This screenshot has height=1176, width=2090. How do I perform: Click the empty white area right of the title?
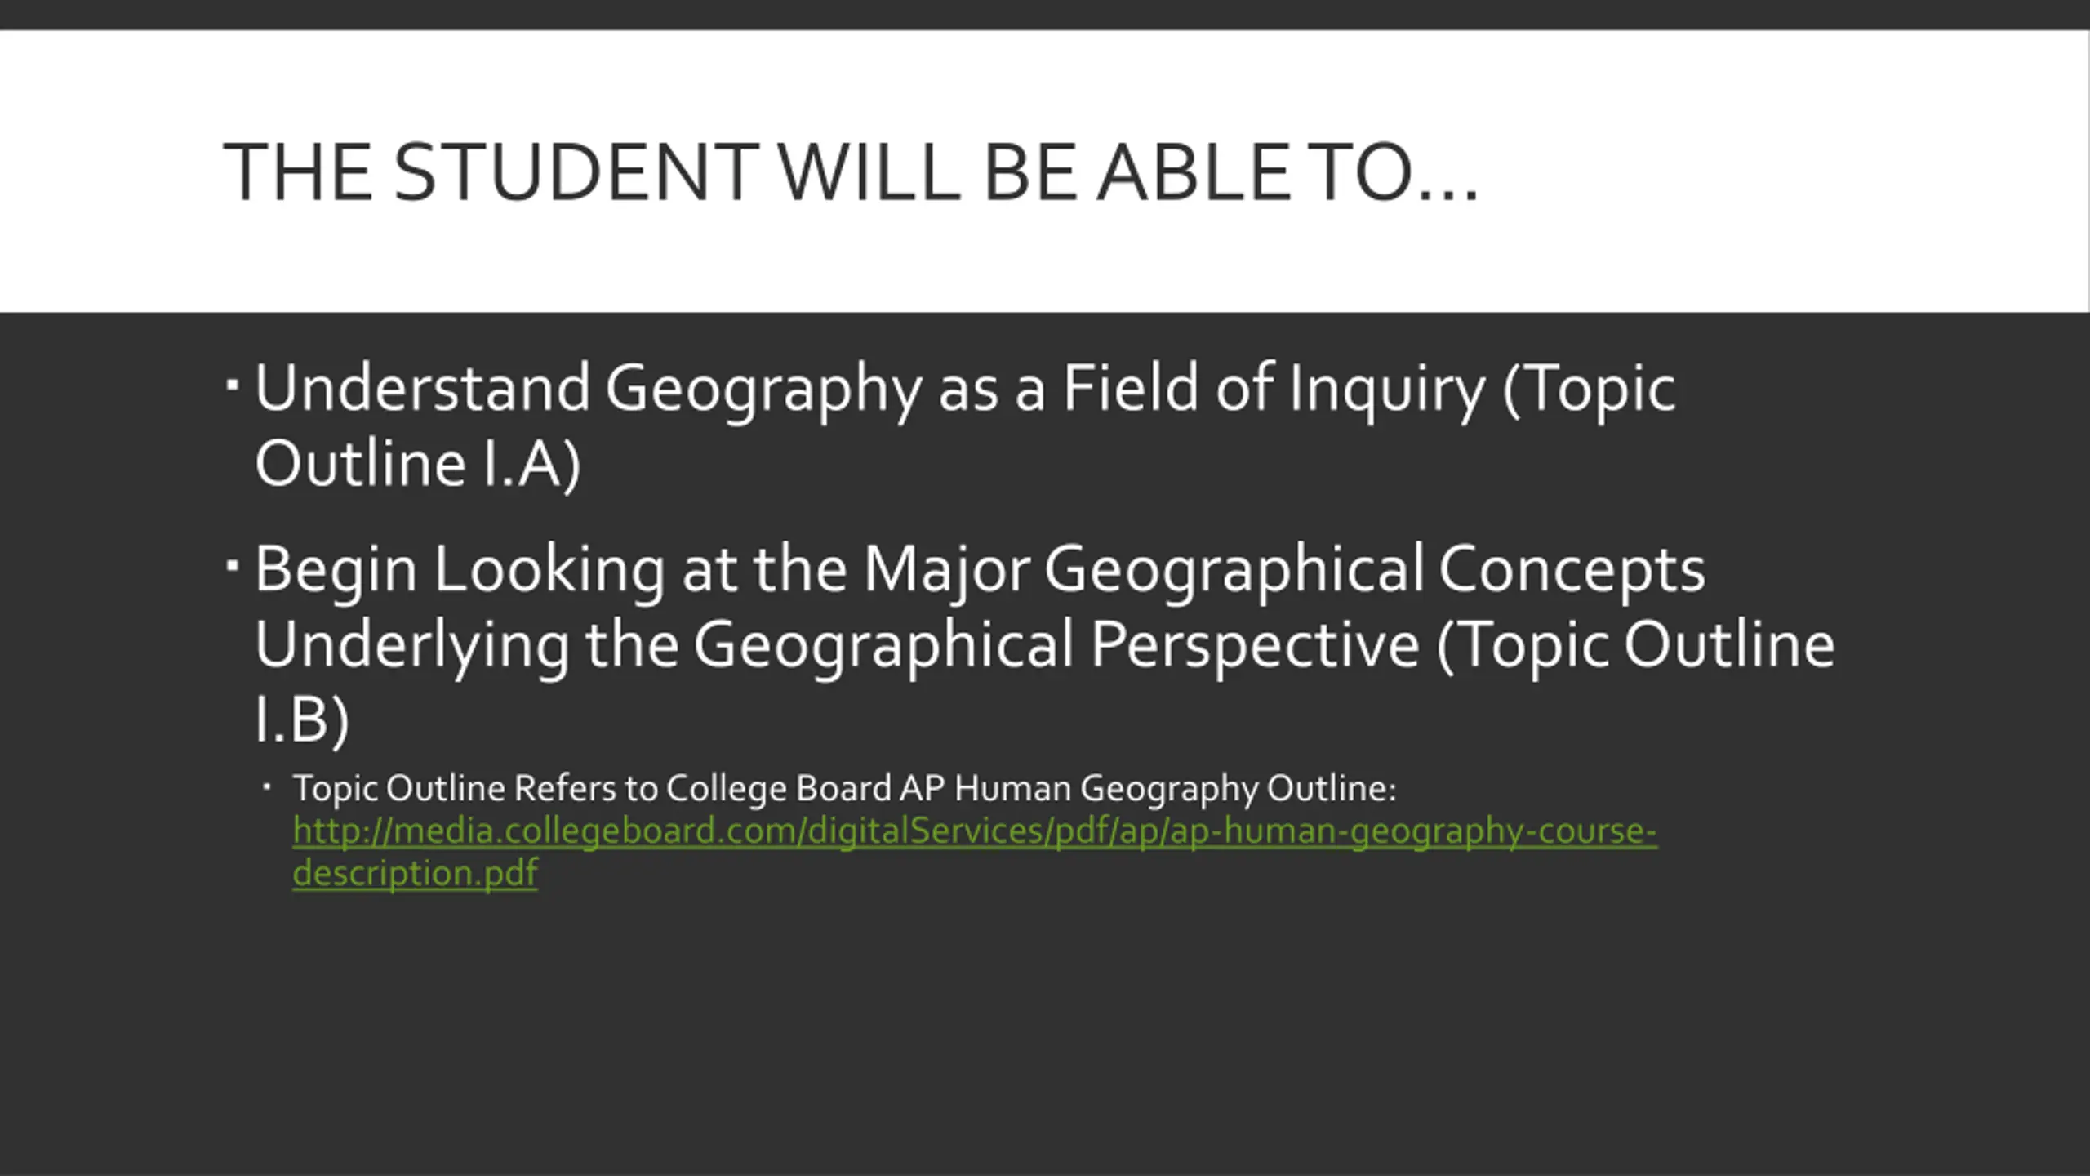1796,172
